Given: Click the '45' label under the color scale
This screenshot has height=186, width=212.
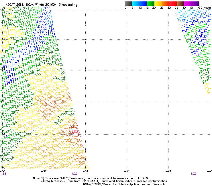Looking at the screenshot, I should pyautogui.click(x=191, y=8).
